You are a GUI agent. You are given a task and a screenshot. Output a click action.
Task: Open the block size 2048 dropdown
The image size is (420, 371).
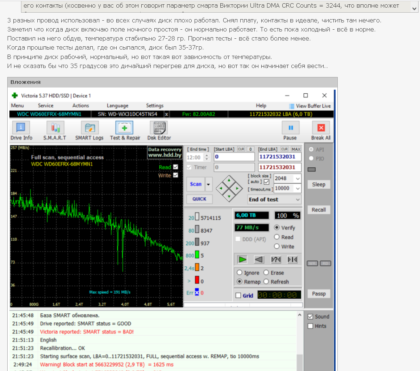pyautogui.click(x=298, y=178)
